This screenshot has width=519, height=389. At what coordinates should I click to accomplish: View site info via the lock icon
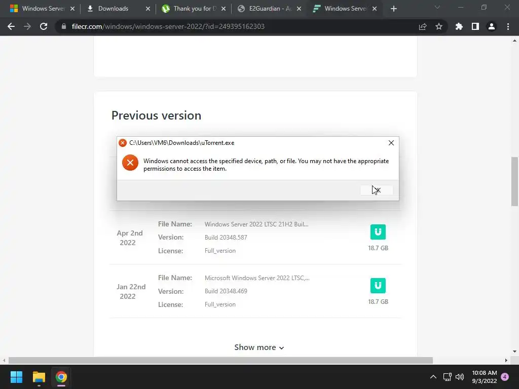(64, 26)
